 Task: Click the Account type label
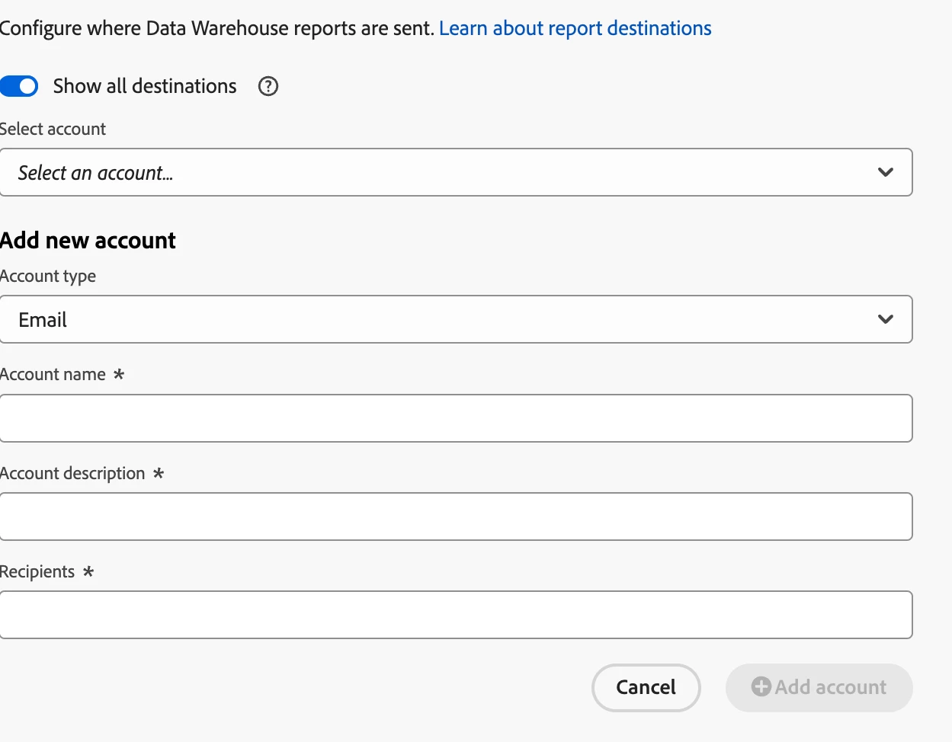point(48,276)
